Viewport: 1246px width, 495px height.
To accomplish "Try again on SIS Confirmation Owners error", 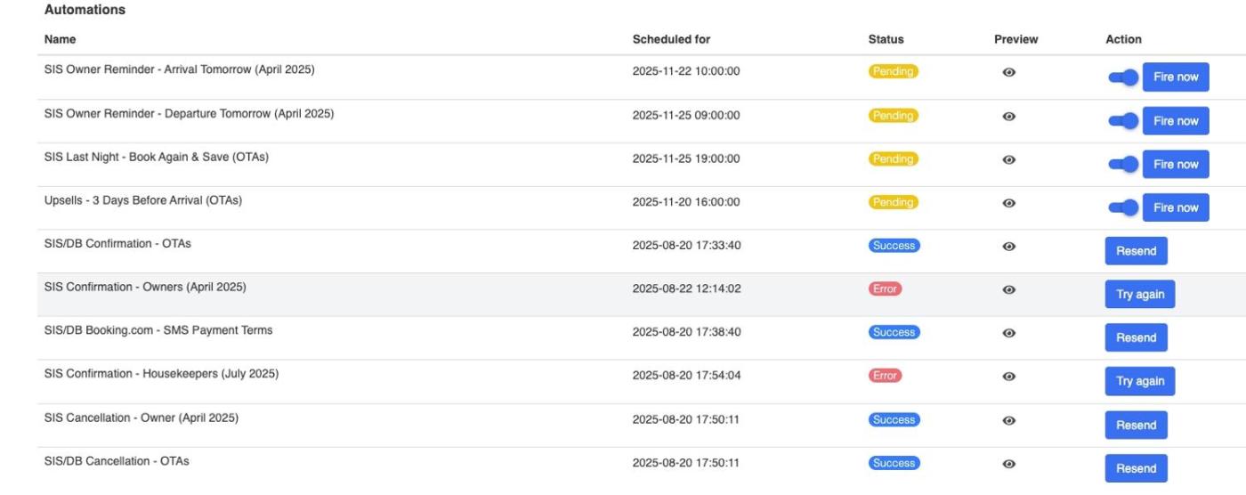I will tap(1139, 295).
